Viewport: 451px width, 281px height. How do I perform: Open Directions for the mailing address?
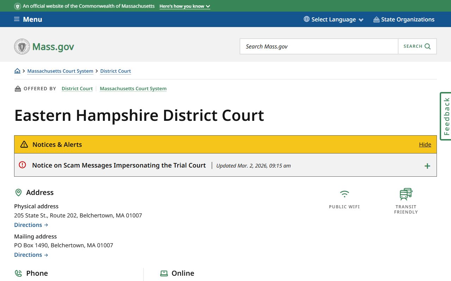point(31,255)
